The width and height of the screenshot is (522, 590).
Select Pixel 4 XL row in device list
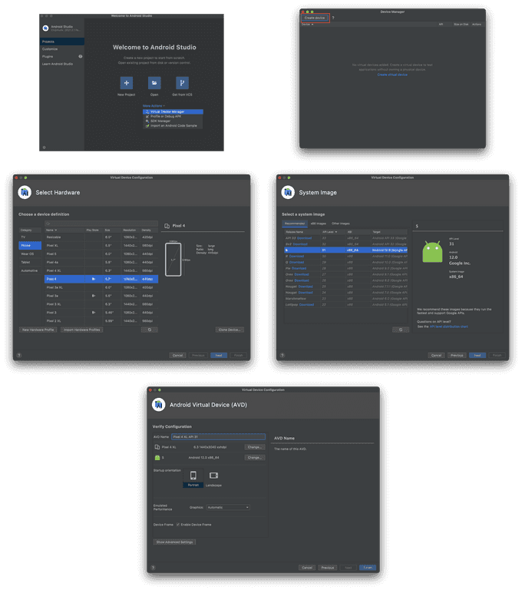(x=101, y=270)
